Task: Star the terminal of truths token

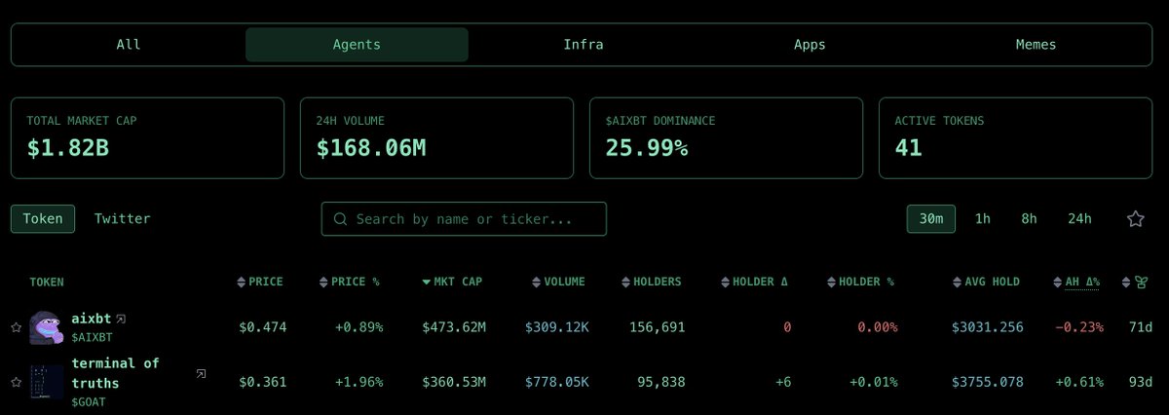Action: pyautogui.click(x=16, y=382)
